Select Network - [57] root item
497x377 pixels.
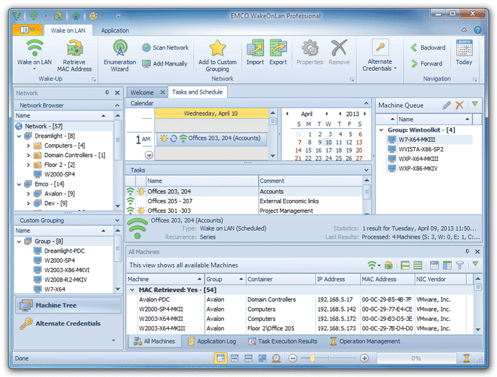point(43,126)
